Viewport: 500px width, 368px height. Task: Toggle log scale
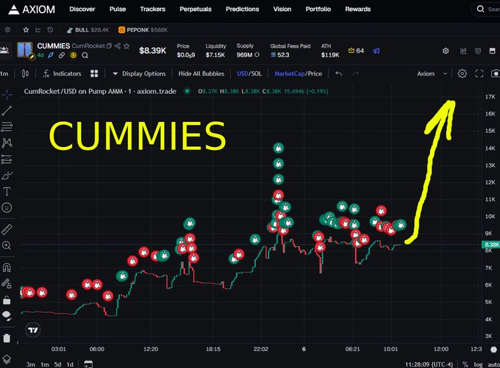478,364
